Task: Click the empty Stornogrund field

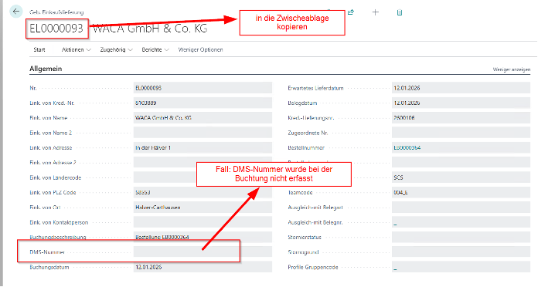Action: click(461, 252)
